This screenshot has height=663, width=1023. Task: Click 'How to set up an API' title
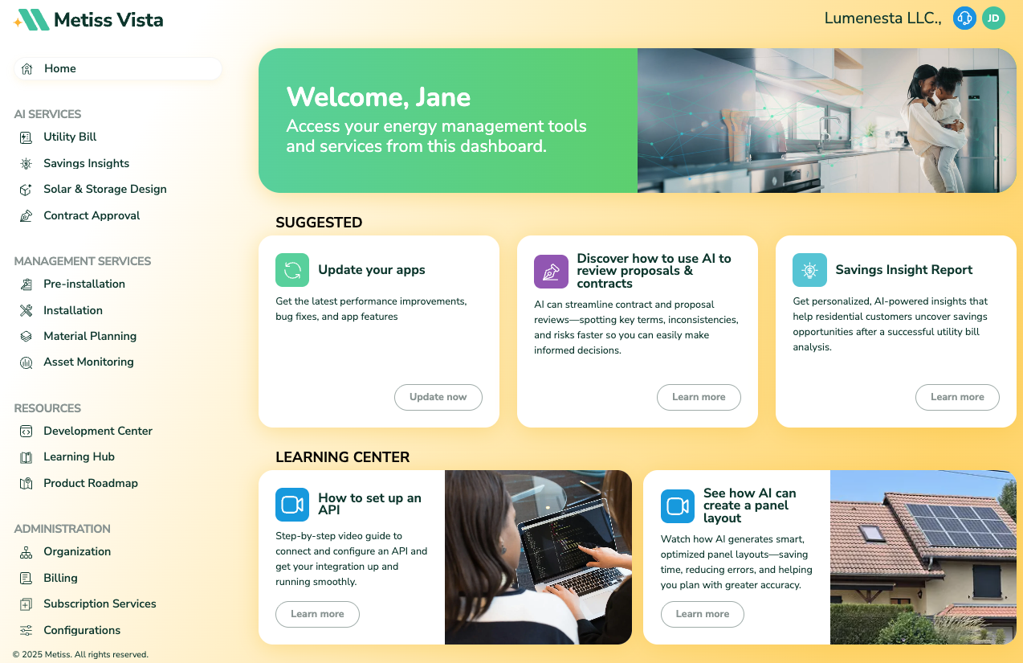369,504
